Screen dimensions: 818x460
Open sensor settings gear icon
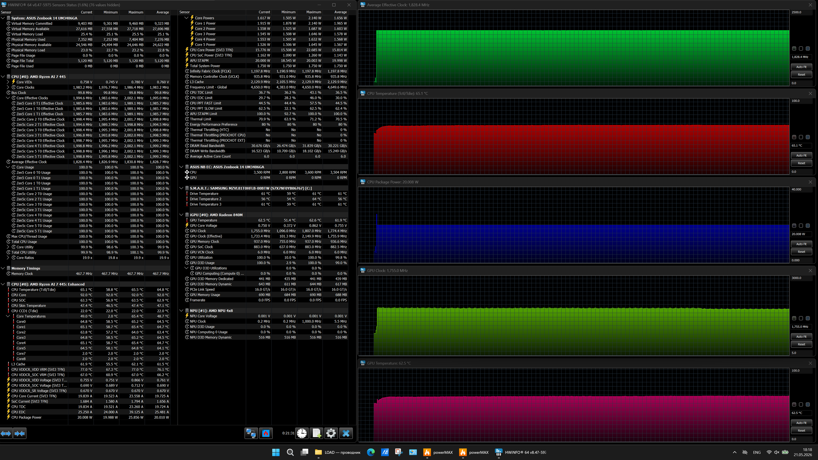click(331, 433)
